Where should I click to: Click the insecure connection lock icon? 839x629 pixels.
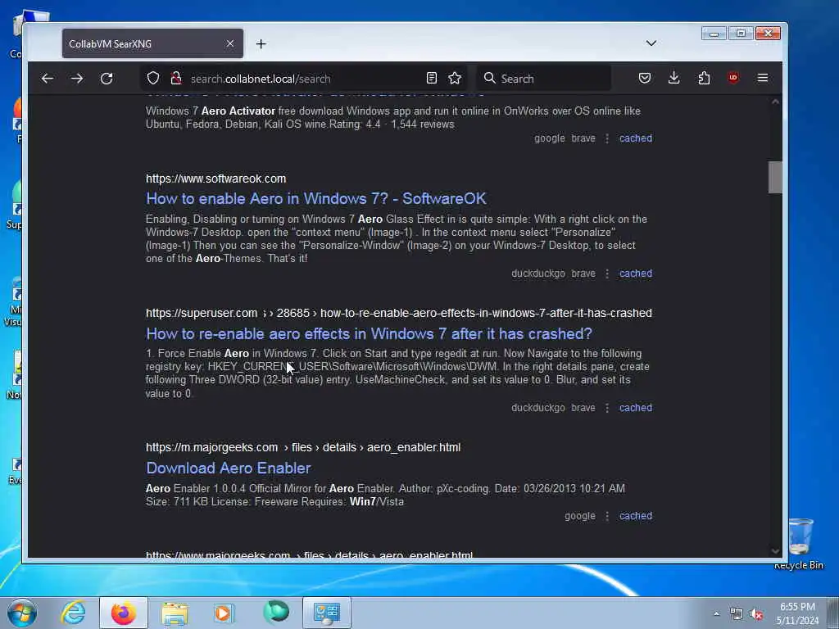pyautogui.click(x=175, y=79)
